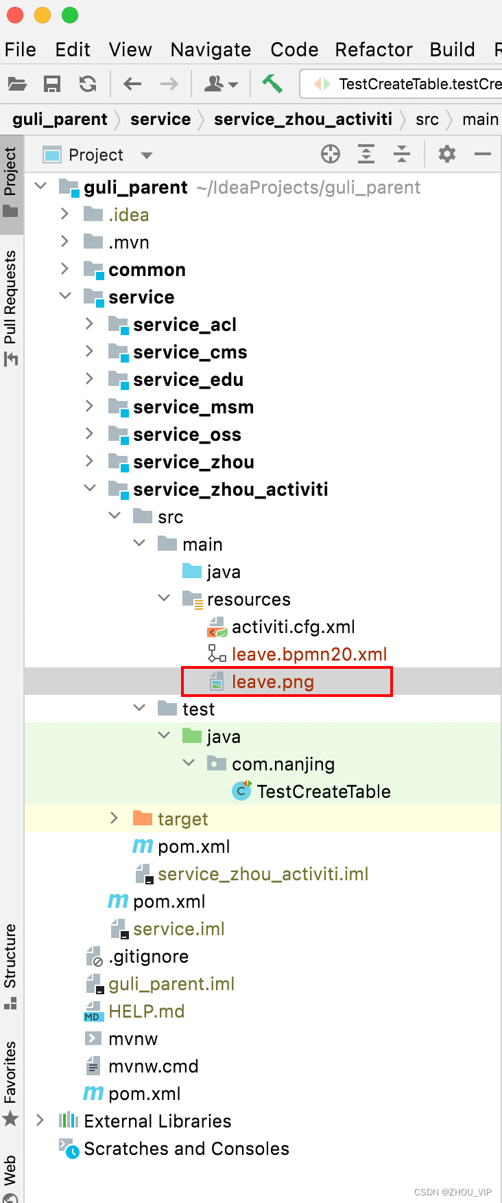Click the Forward navigation arrow
The height and width of the screenshot is (1203, 502).
coord(169,84)
